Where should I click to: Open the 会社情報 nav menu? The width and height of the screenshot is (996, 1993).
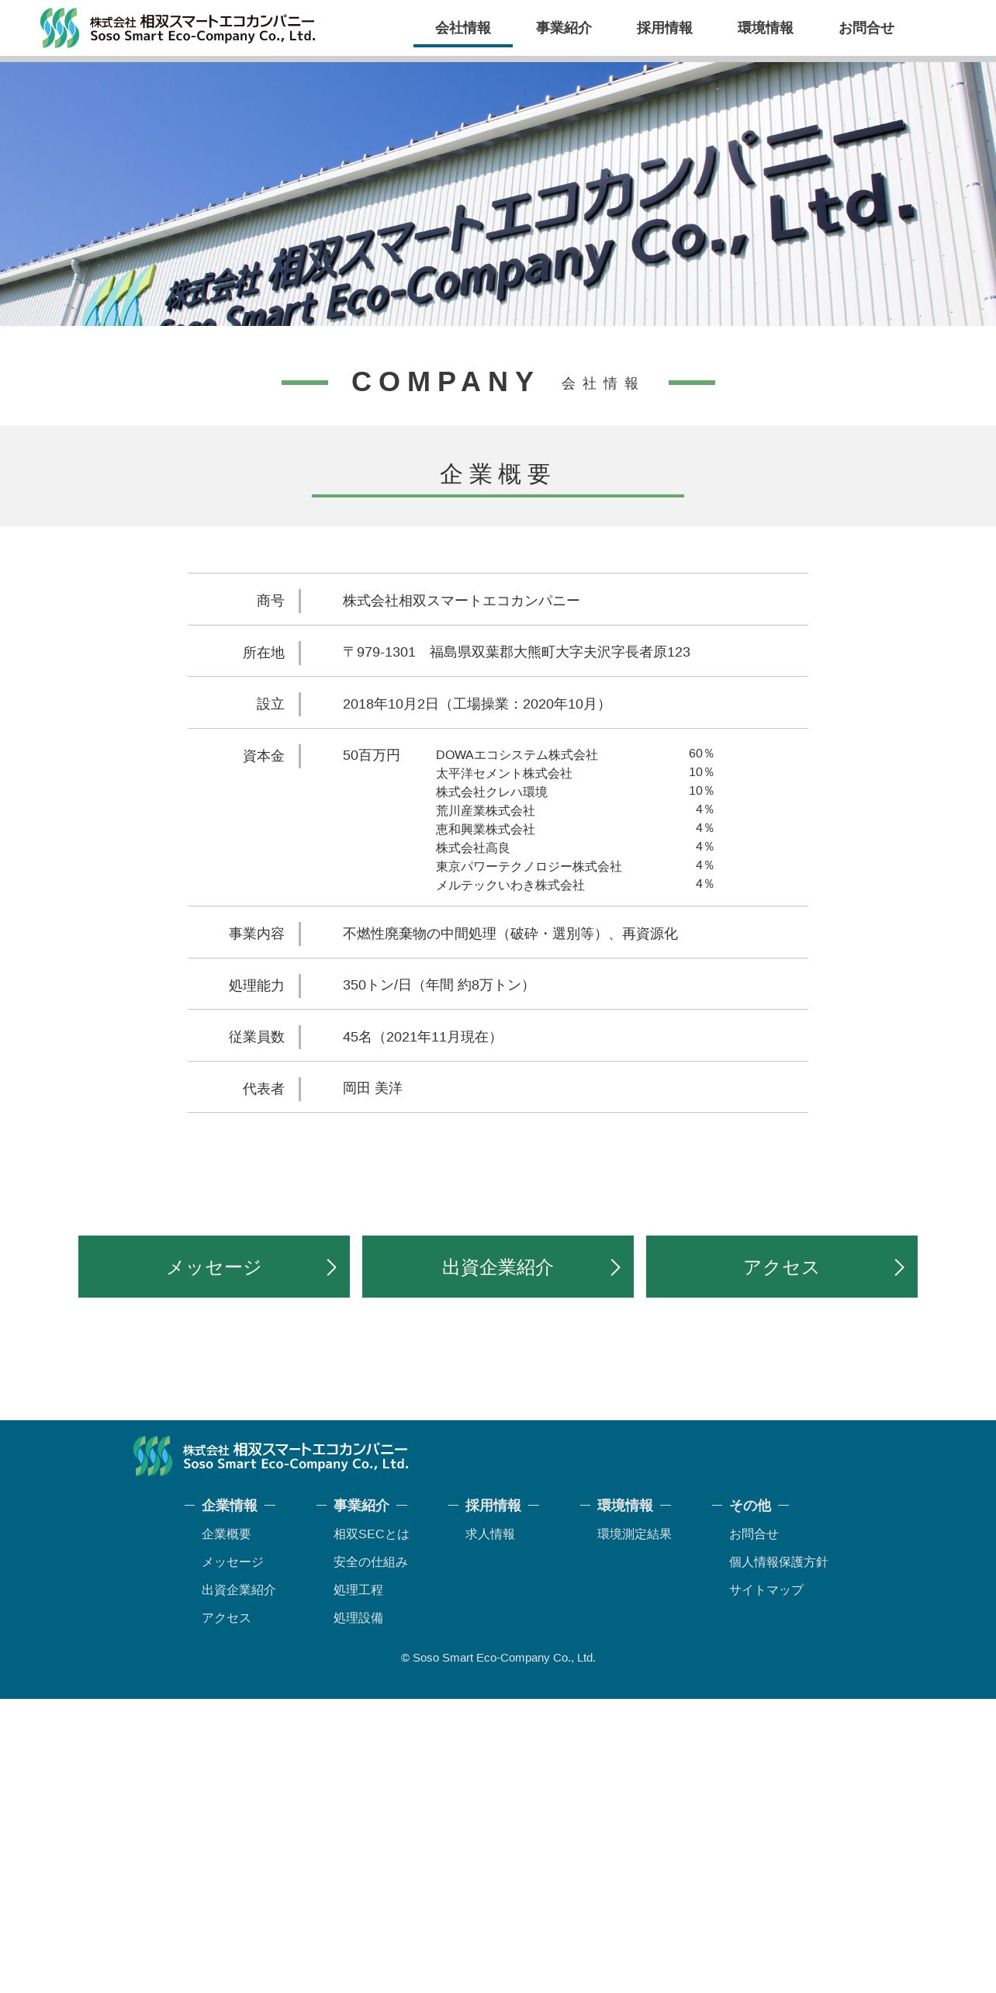463,28
